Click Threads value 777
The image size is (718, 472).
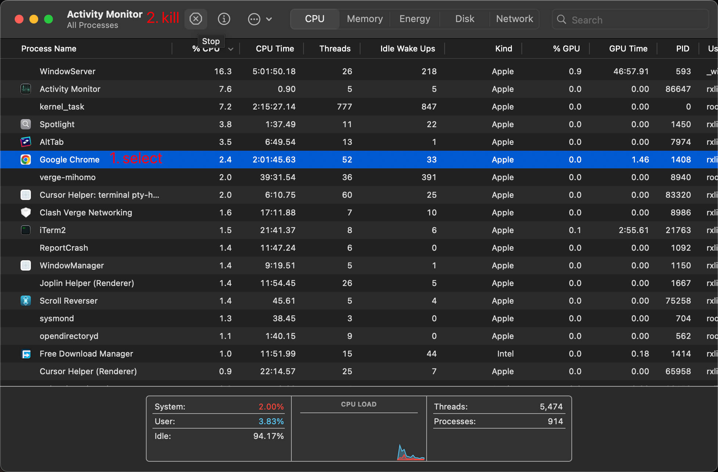(x=344, y=107)
